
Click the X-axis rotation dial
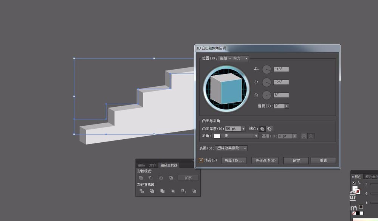click(266, 70)
